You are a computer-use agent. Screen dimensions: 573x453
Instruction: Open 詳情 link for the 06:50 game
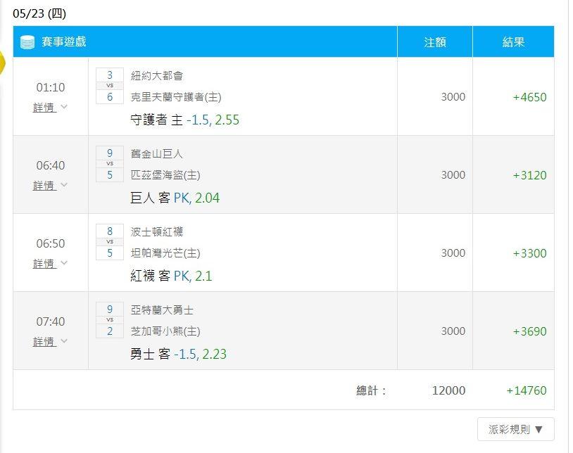tap(44, 264)
